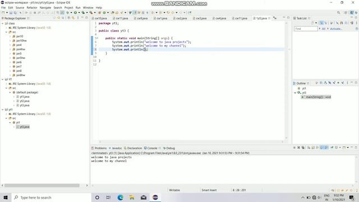Toggle Pin Console button
Image resolution: width=359 pixels, height=202 pixels.
point(332,148)
